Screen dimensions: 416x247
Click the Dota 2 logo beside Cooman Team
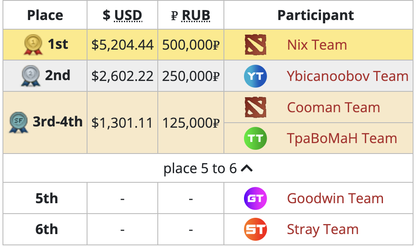point(255,107)
